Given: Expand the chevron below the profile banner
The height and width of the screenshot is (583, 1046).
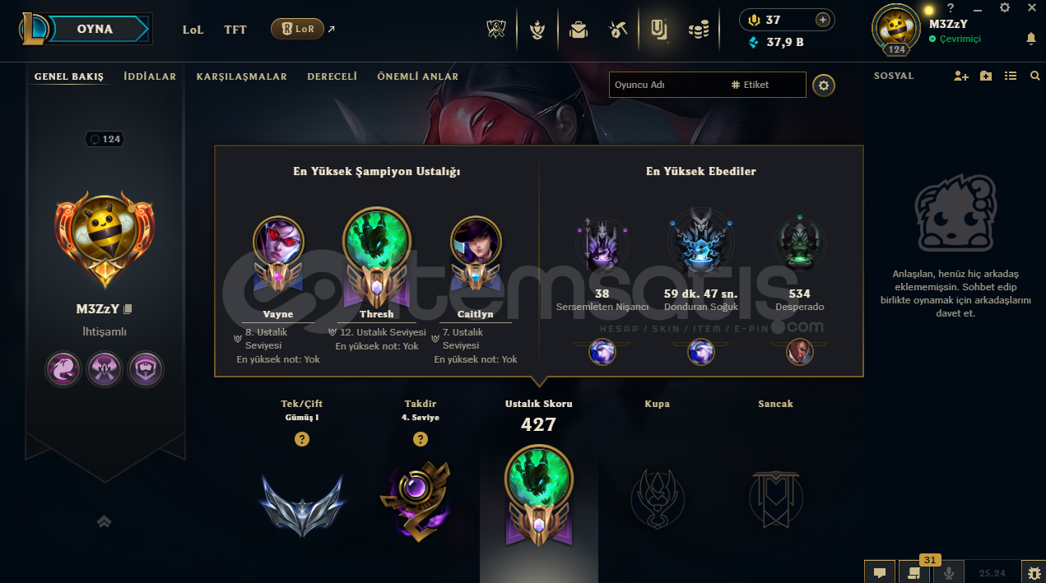Looking at the screenshot, I should point(104,521).
